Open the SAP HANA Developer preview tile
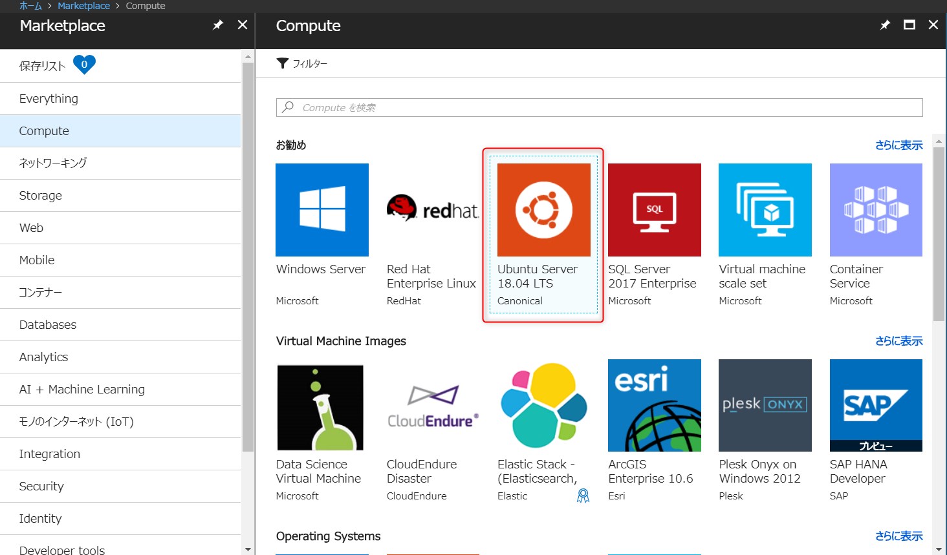 tap(875, 406)
